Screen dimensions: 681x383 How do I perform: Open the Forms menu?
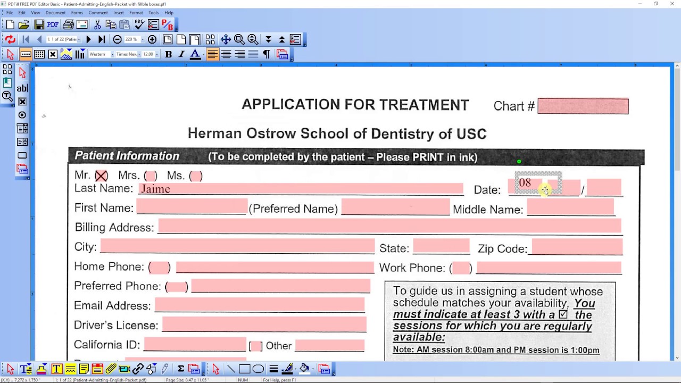coord(77,13)
